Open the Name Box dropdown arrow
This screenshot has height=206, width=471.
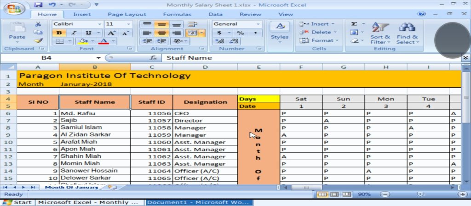pyautogui.click(x=98, y=58)
